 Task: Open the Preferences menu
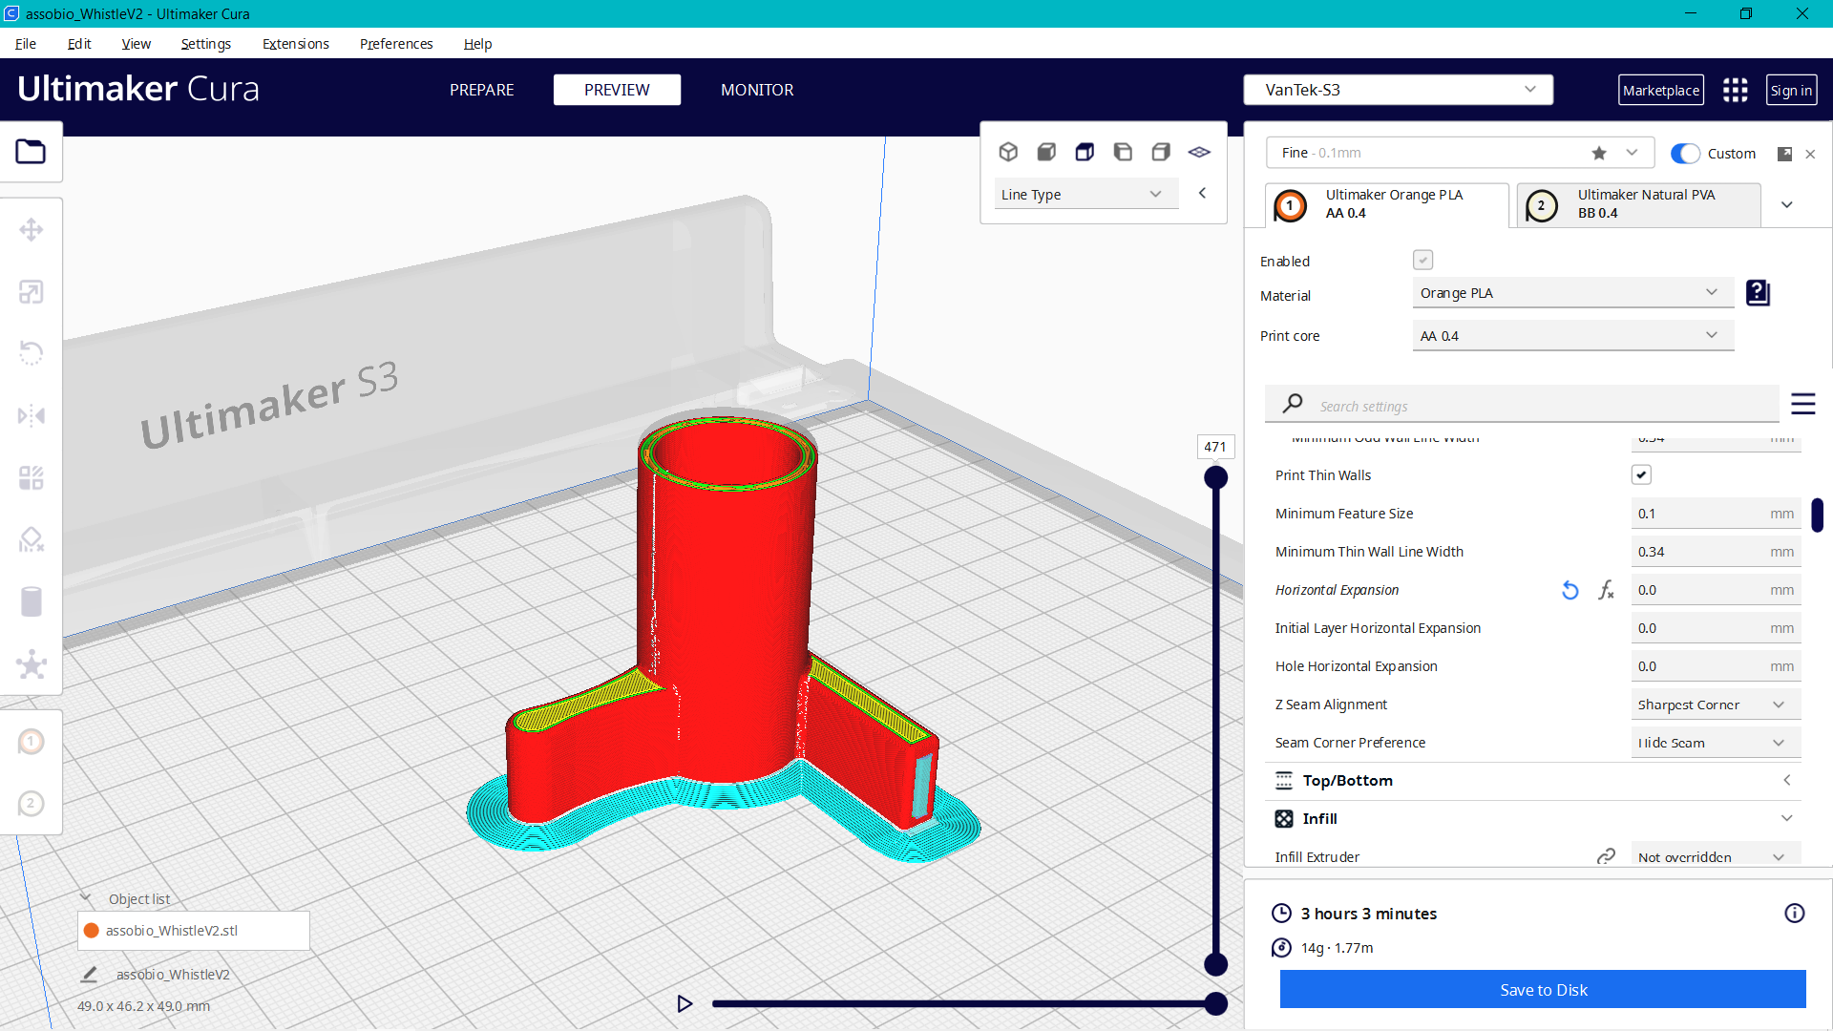click(395, 44)
